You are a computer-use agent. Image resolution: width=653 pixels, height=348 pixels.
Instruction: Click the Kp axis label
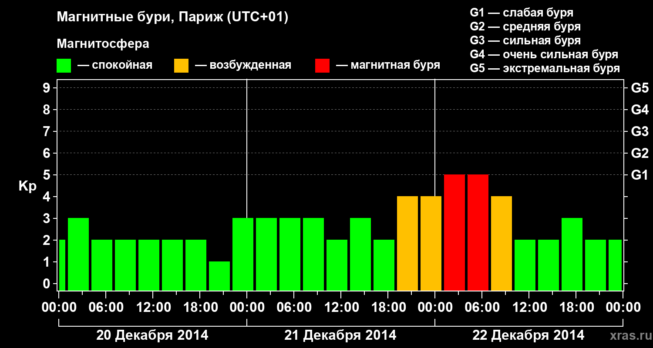[x=27, y=186]
